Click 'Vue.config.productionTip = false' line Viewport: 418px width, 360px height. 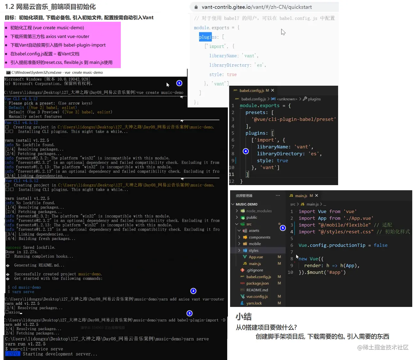pos(343,245)
